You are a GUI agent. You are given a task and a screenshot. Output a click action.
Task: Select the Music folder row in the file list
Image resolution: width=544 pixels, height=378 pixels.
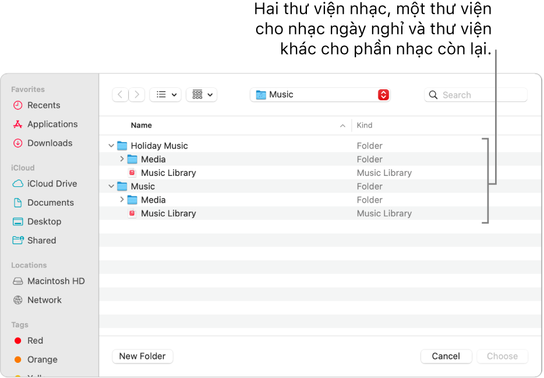tap(320, 186)
